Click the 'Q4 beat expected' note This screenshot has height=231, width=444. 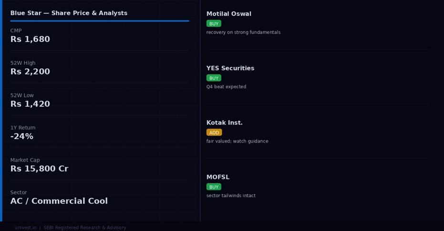pos(226,87)
